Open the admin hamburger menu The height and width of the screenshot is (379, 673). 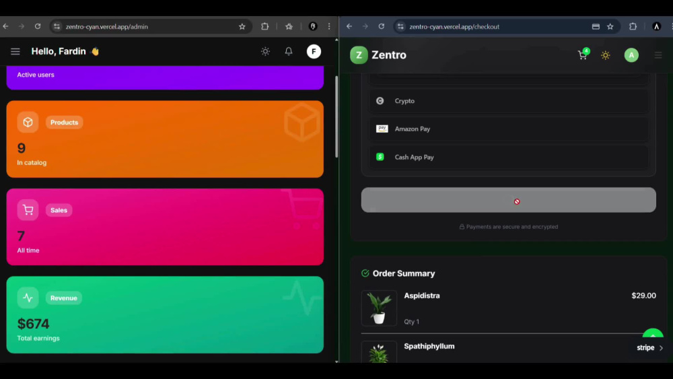[15, 52]
